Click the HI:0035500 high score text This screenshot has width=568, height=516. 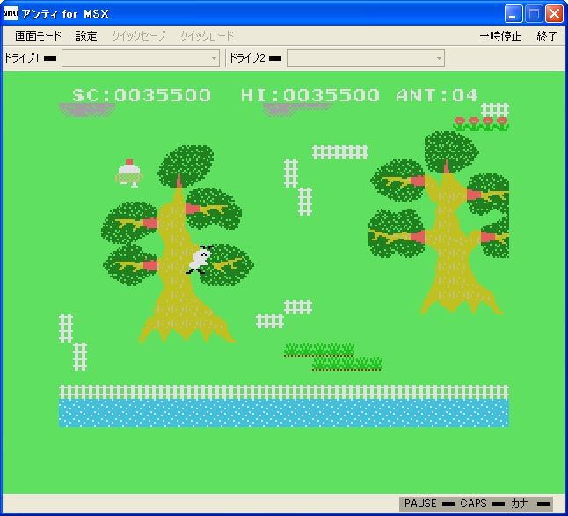point(310,95)
